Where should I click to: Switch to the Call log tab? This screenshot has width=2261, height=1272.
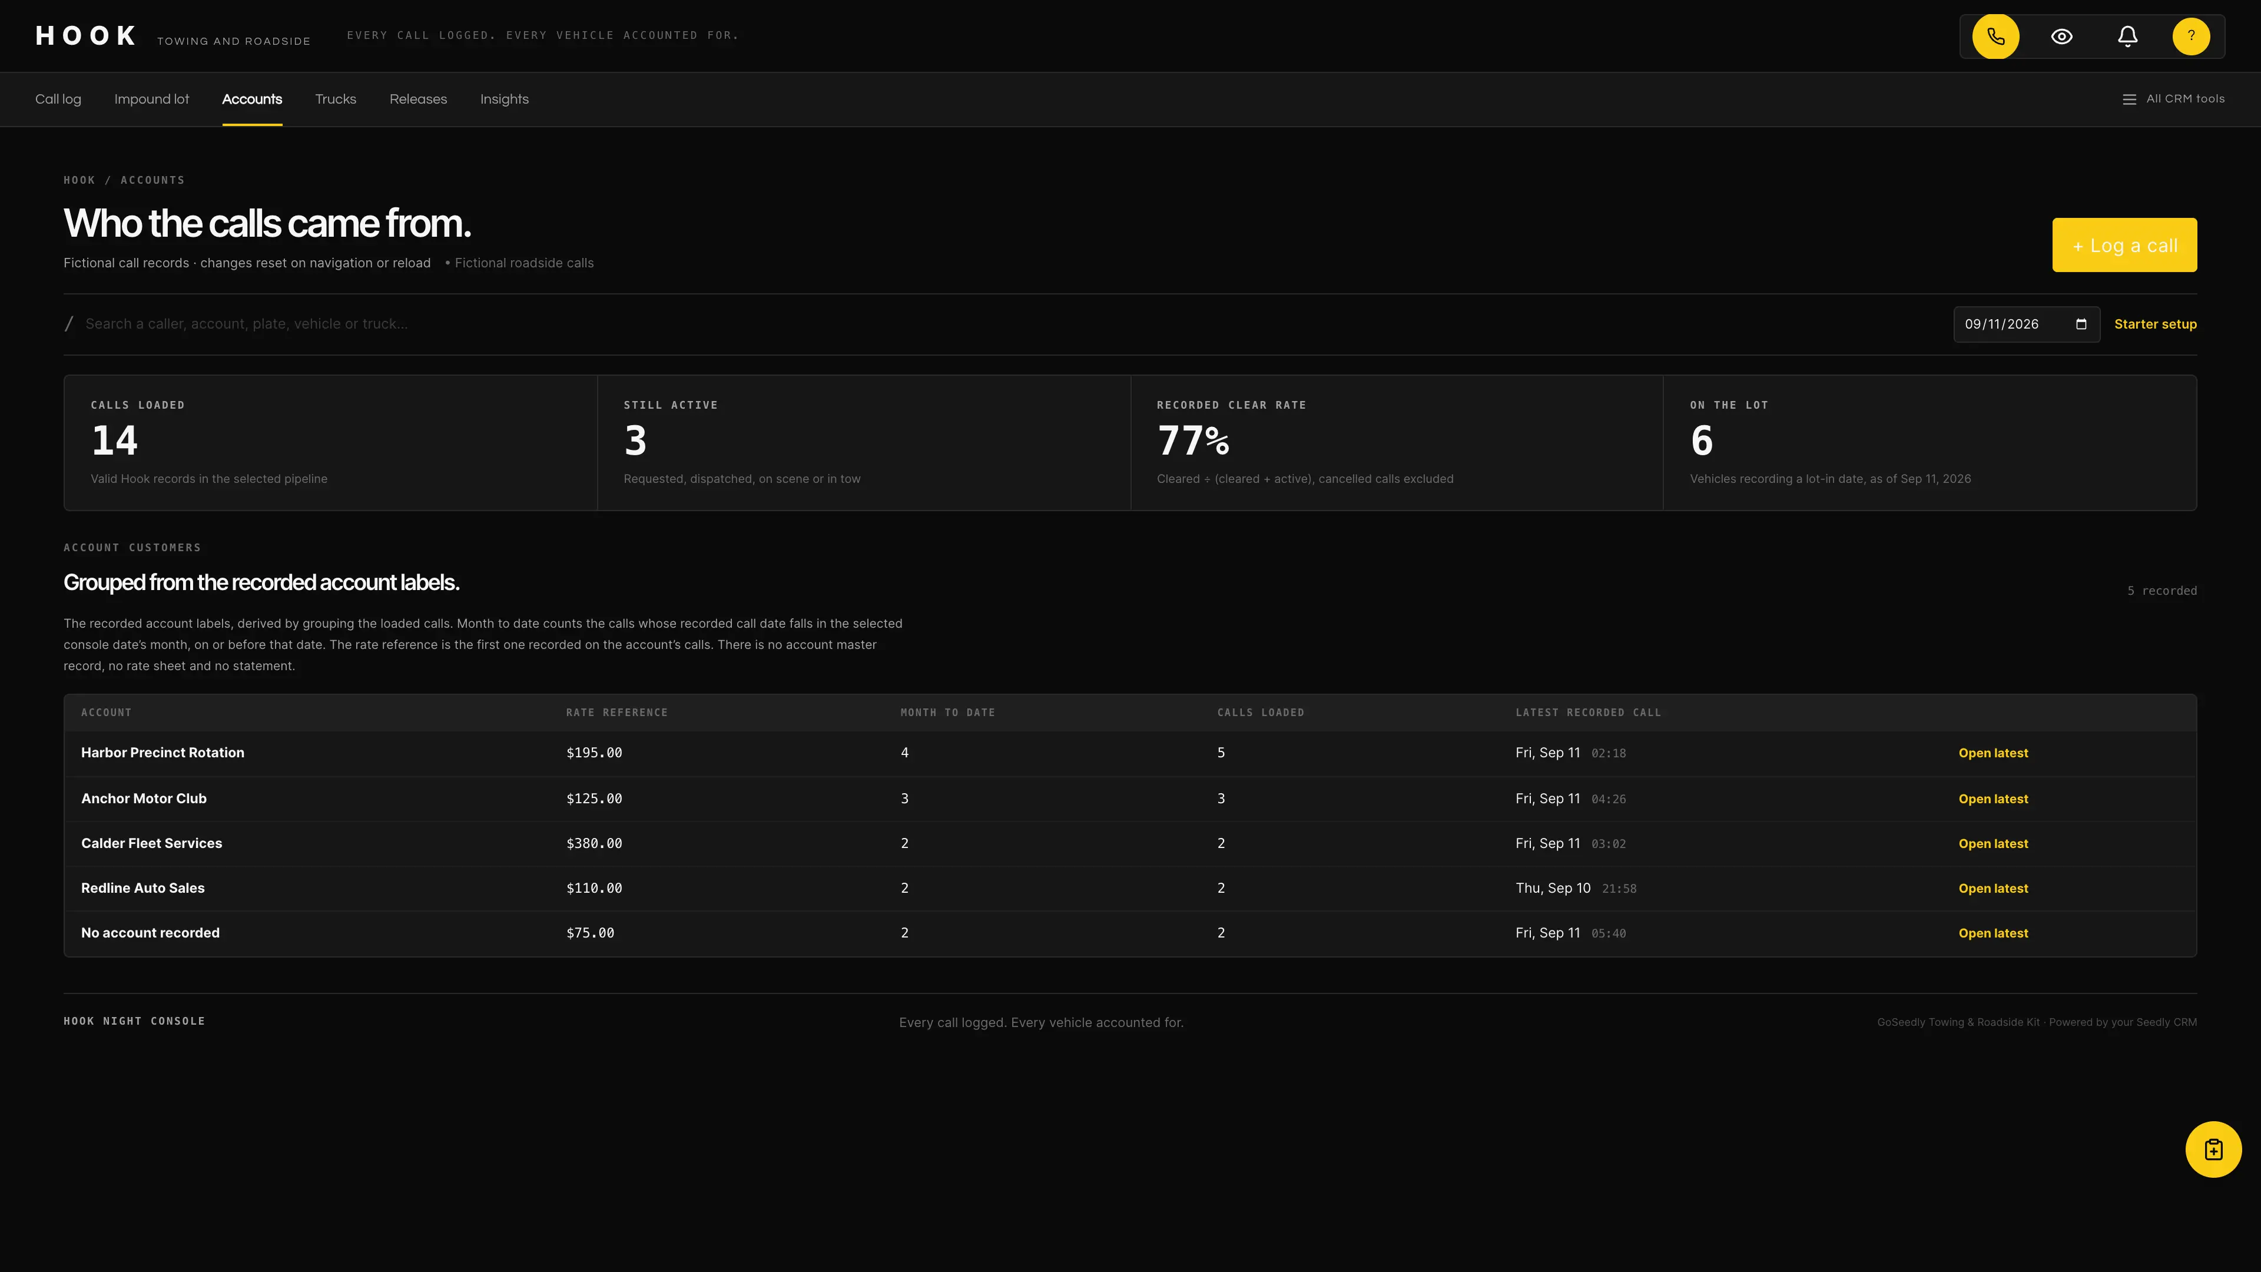[58, 99]
